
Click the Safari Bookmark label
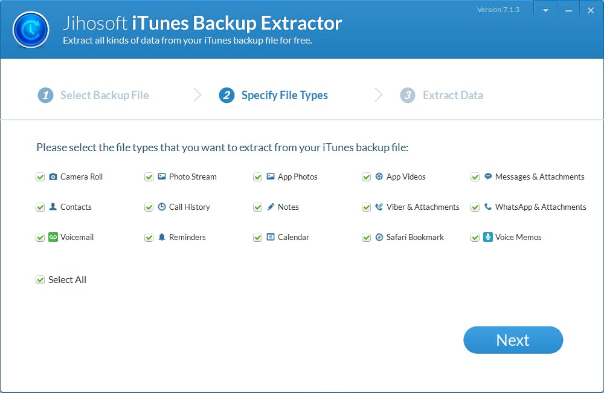416,237
